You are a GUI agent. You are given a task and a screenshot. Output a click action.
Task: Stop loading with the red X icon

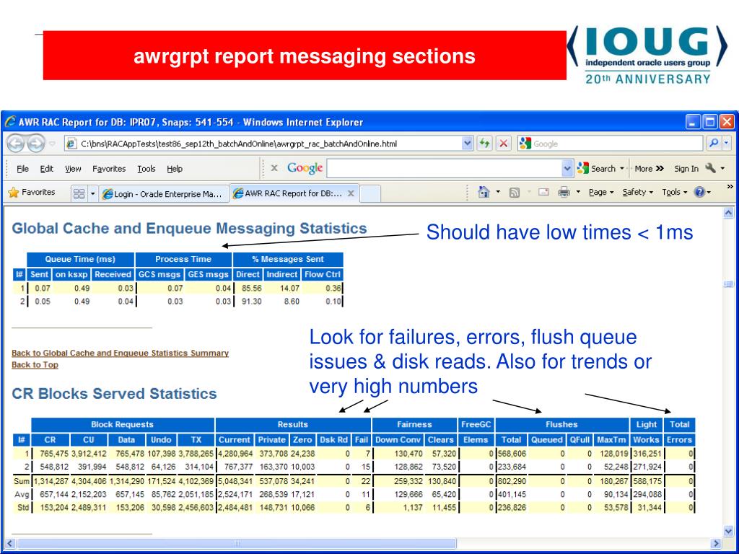[x=503, y=144]
